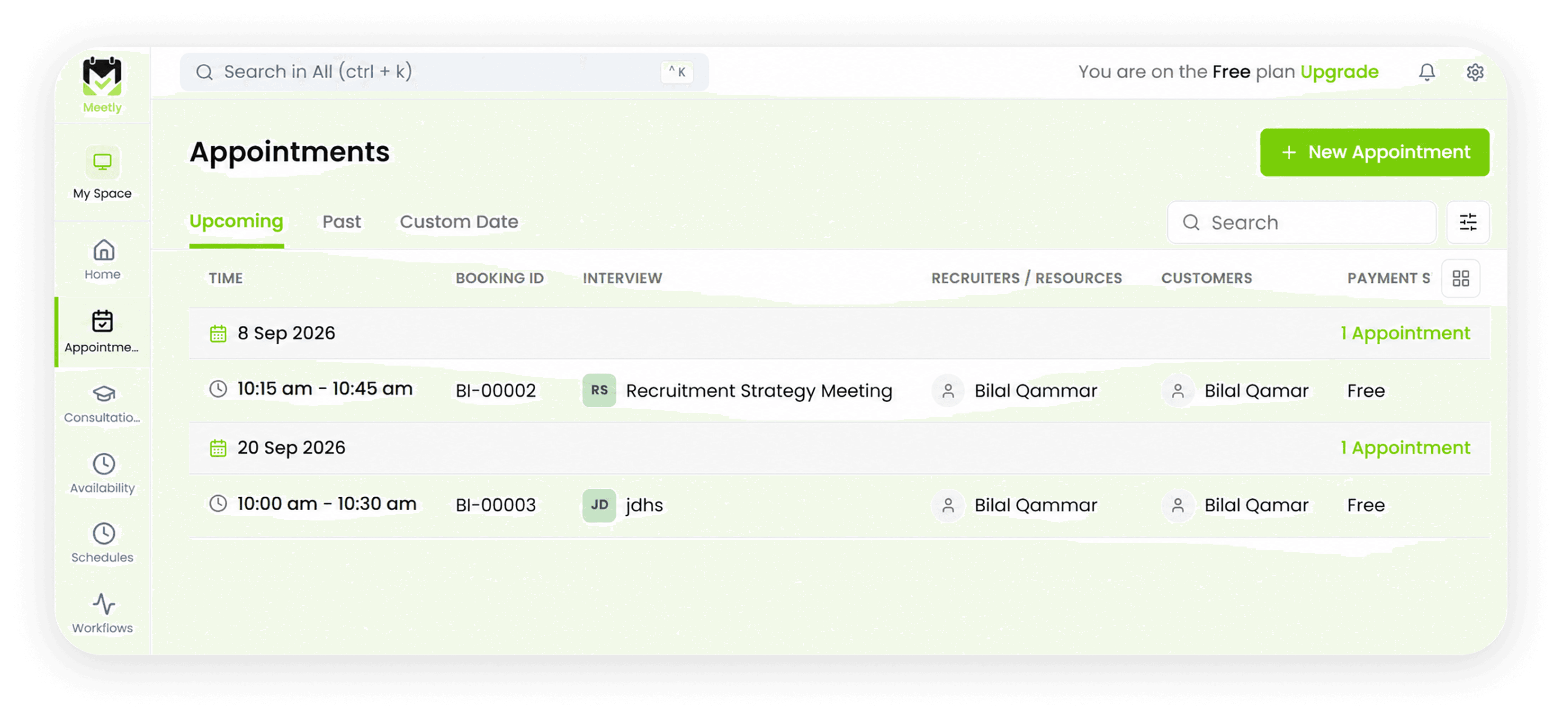The width and height of the screenshot is (1562, 717).
Task: Click JD avatar badge
Action: [x=599, y=505]
